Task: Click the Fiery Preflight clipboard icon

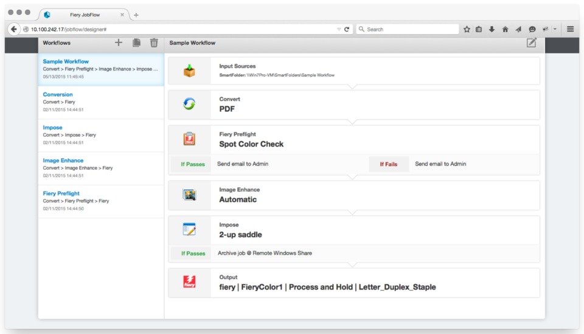Action: [x=189, y=139]
